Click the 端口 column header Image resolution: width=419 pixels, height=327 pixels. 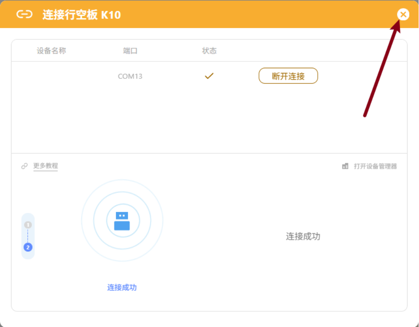point(130,51)
